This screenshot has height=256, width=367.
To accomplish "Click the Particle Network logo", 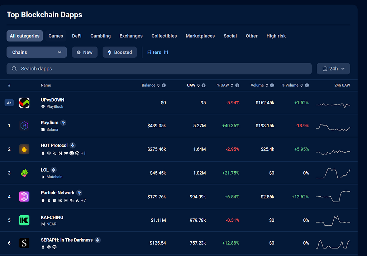I will pyautogui.click(x=24, y=197).
